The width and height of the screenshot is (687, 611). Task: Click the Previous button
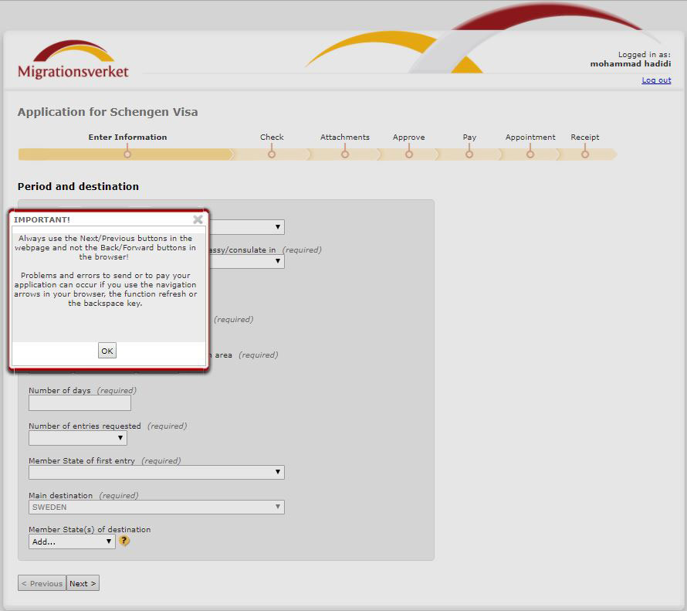click(42, 583)
